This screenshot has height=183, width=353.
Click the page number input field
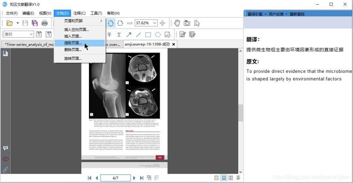pyautogui.click(x=115, y=178)
